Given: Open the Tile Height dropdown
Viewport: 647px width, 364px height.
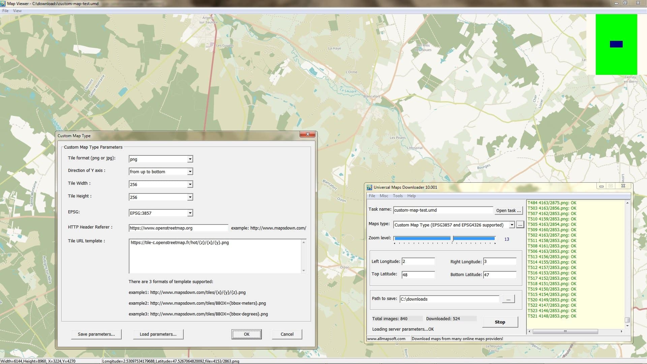Looking at the screenshot, I should (190, 197).
